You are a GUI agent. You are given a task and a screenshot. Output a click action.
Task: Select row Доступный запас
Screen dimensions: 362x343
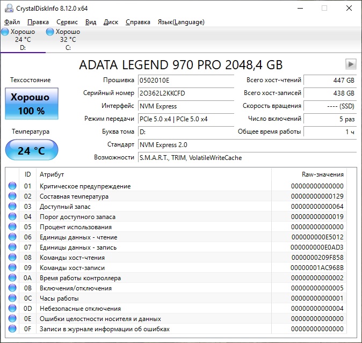tap(176, 206)
